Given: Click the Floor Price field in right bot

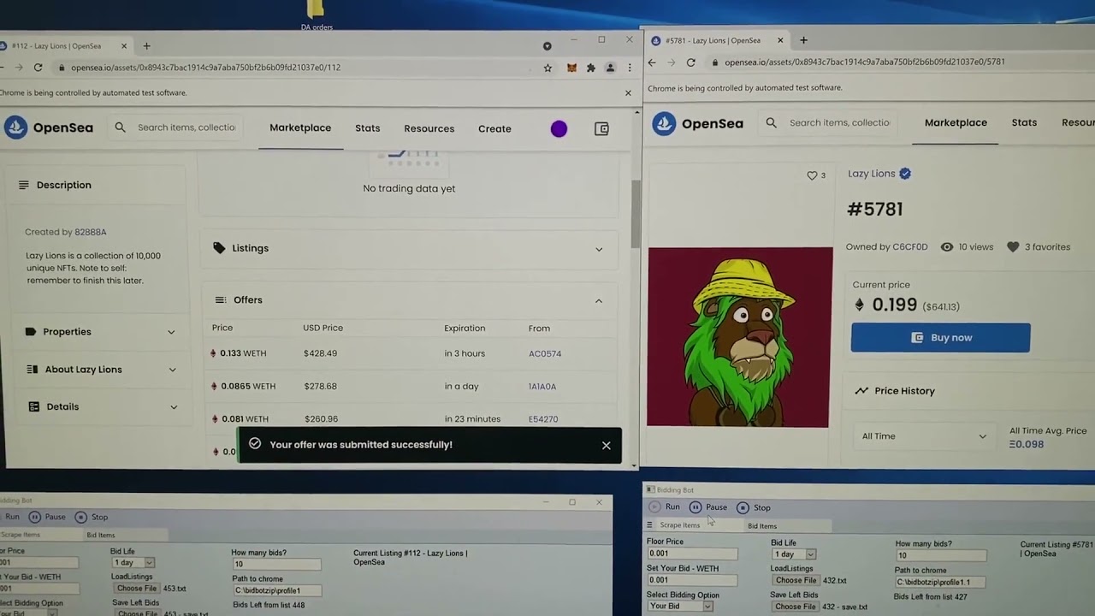Looking at the screenshot, I should click(x=692, y=554).
